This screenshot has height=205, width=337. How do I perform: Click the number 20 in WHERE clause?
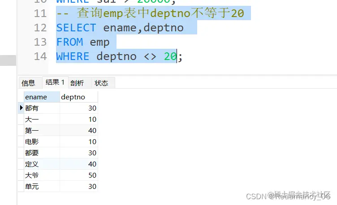pos(170,56)
